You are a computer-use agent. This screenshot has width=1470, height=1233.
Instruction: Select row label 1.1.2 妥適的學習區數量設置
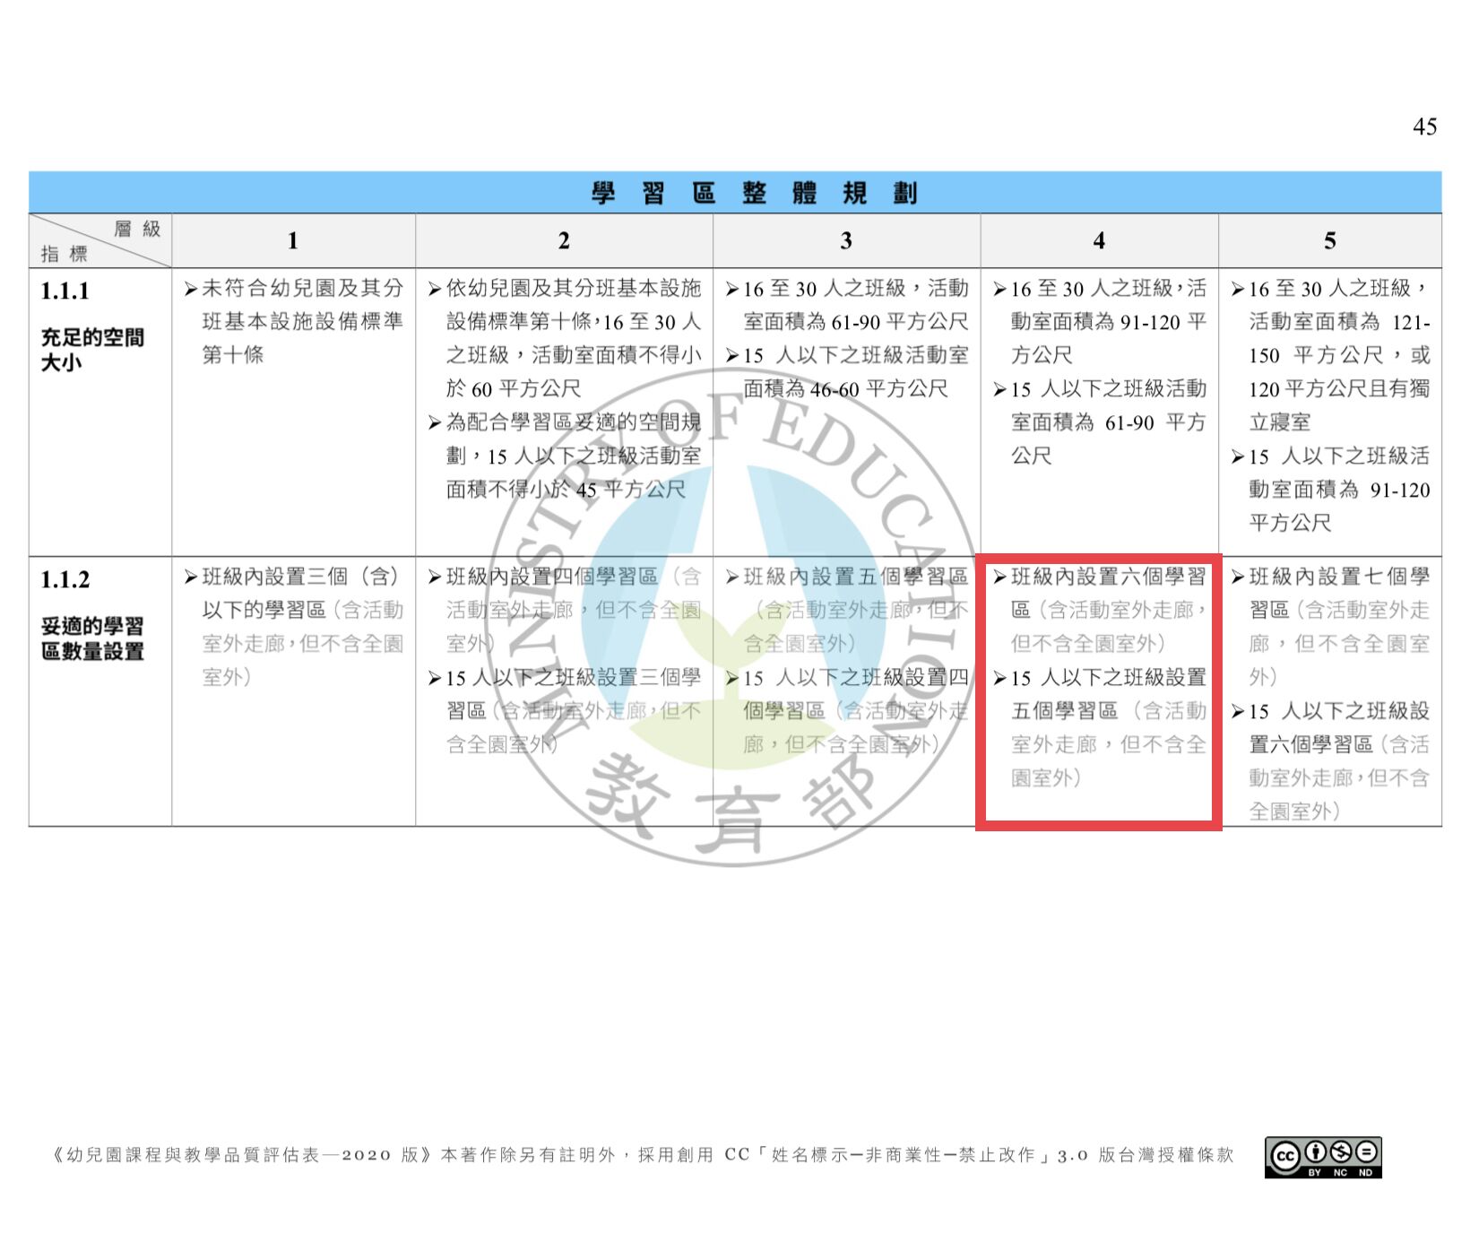(x=91, y=615)
